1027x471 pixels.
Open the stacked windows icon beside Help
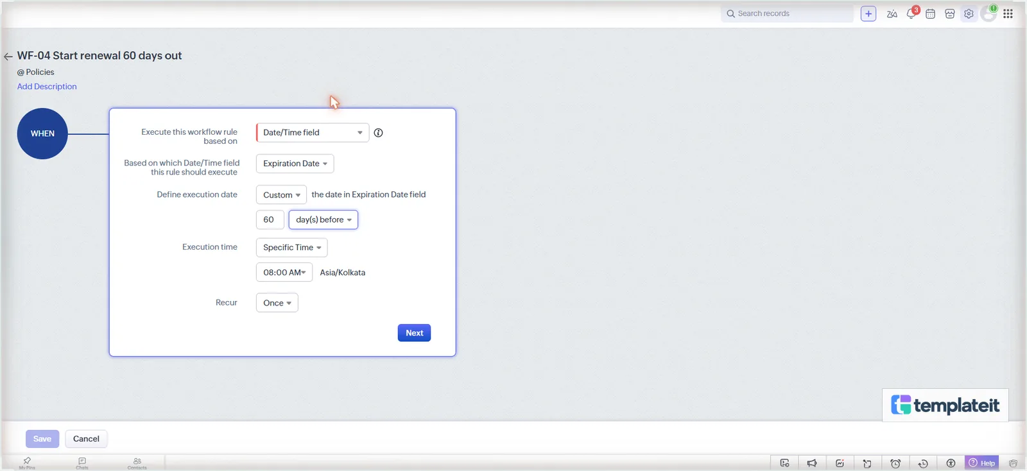tap(1013, 463)
